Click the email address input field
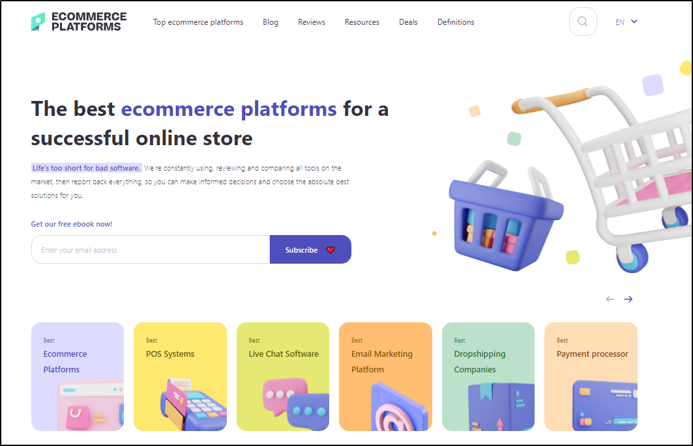693x446 pixels. [151, 249]
